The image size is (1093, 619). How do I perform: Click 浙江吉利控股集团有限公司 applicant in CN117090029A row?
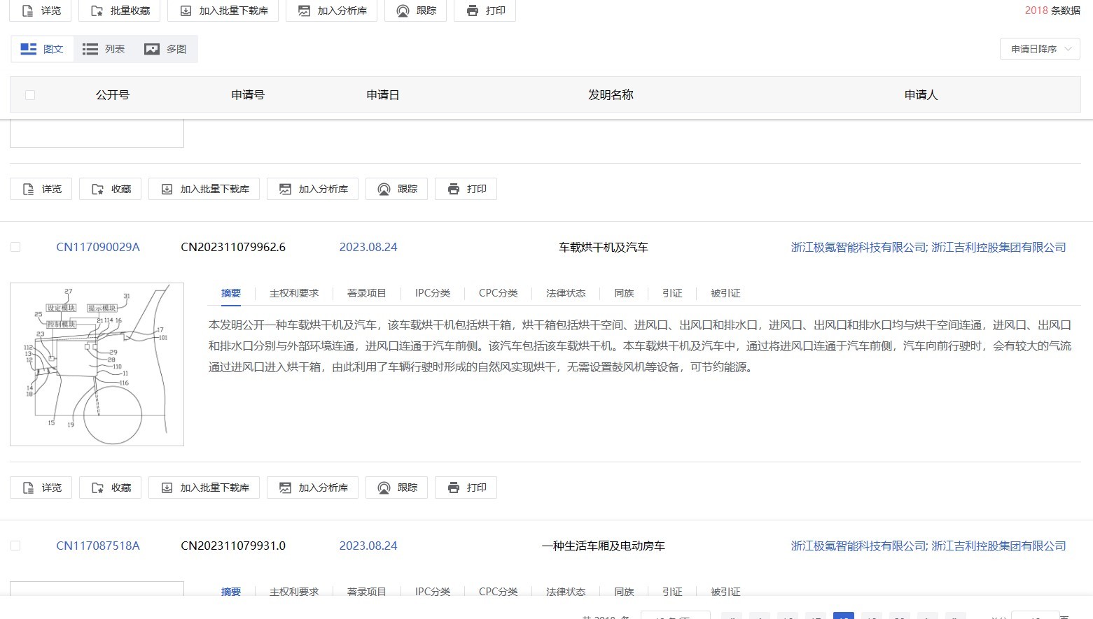pyautogui.click(x=998, y=247)
